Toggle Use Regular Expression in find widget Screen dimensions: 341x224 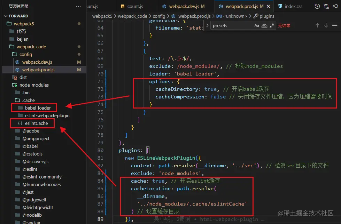[x=272, y=25]
